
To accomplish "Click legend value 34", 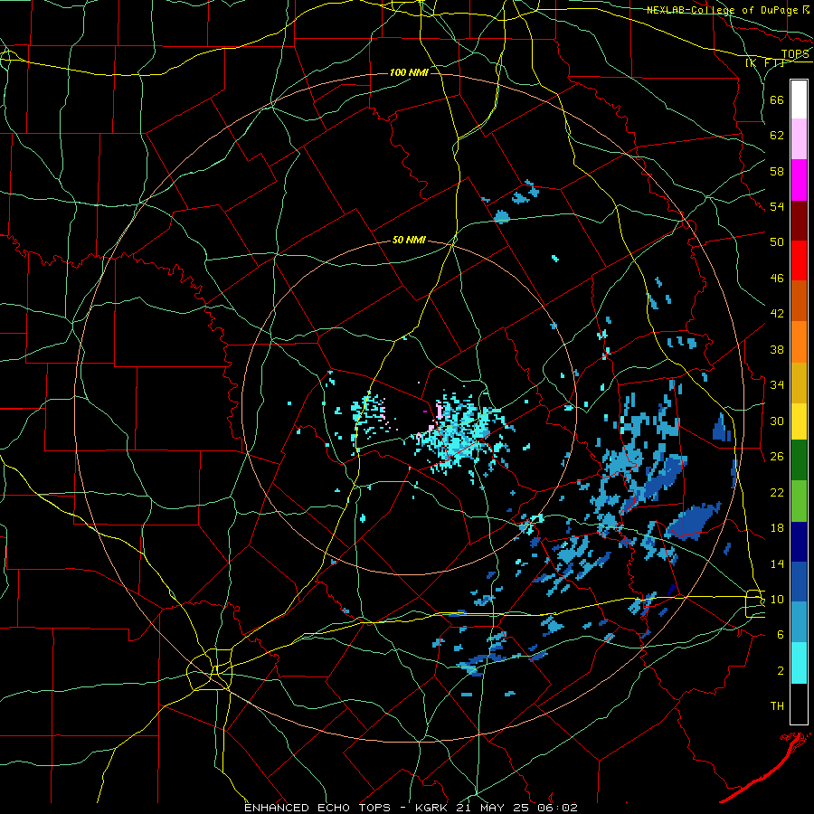I will tap(777, 384).
